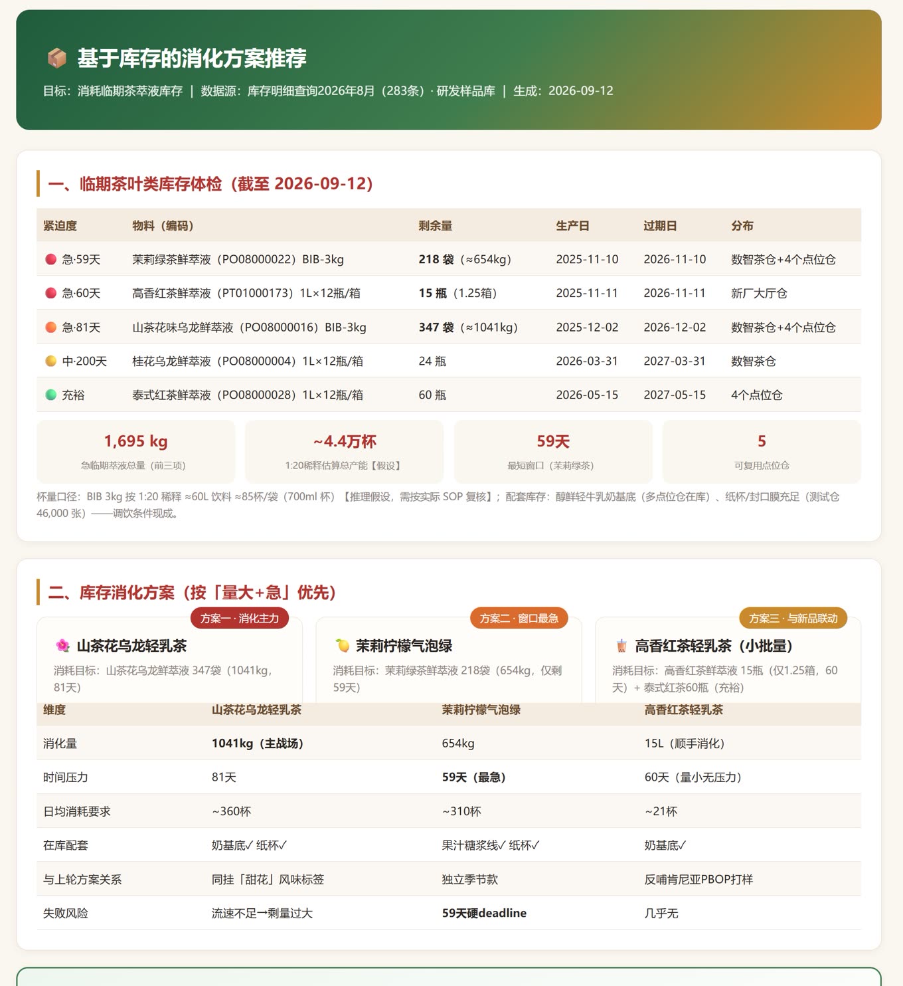This screenshot has height=986, width=903.
Task: Click the red urgency dot for 急·59天
Action: [x=50, y=259]
